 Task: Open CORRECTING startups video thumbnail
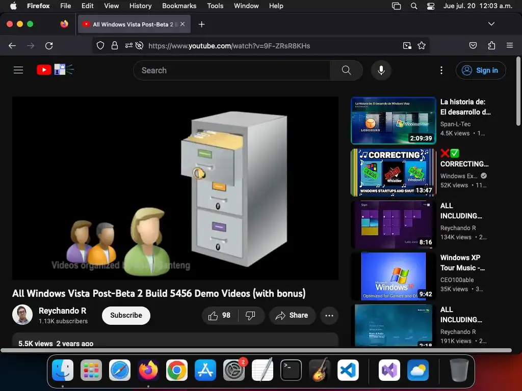coord(393,172)
